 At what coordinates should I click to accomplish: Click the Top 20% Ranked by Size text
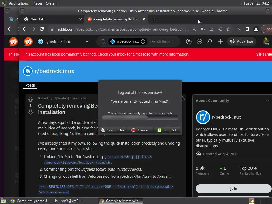(x=250, y=170)
